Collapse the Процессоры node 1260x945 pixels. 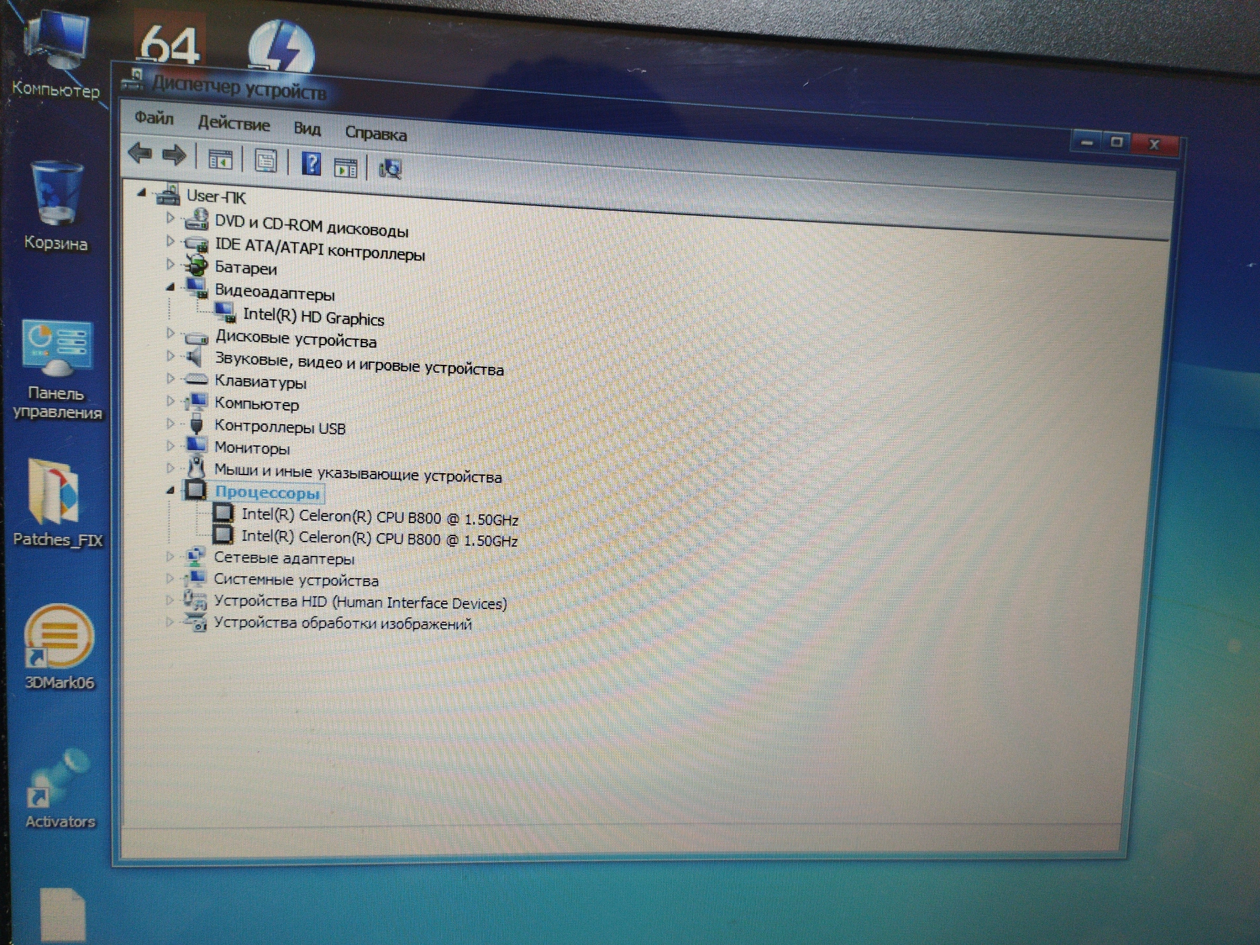(170, 490)
